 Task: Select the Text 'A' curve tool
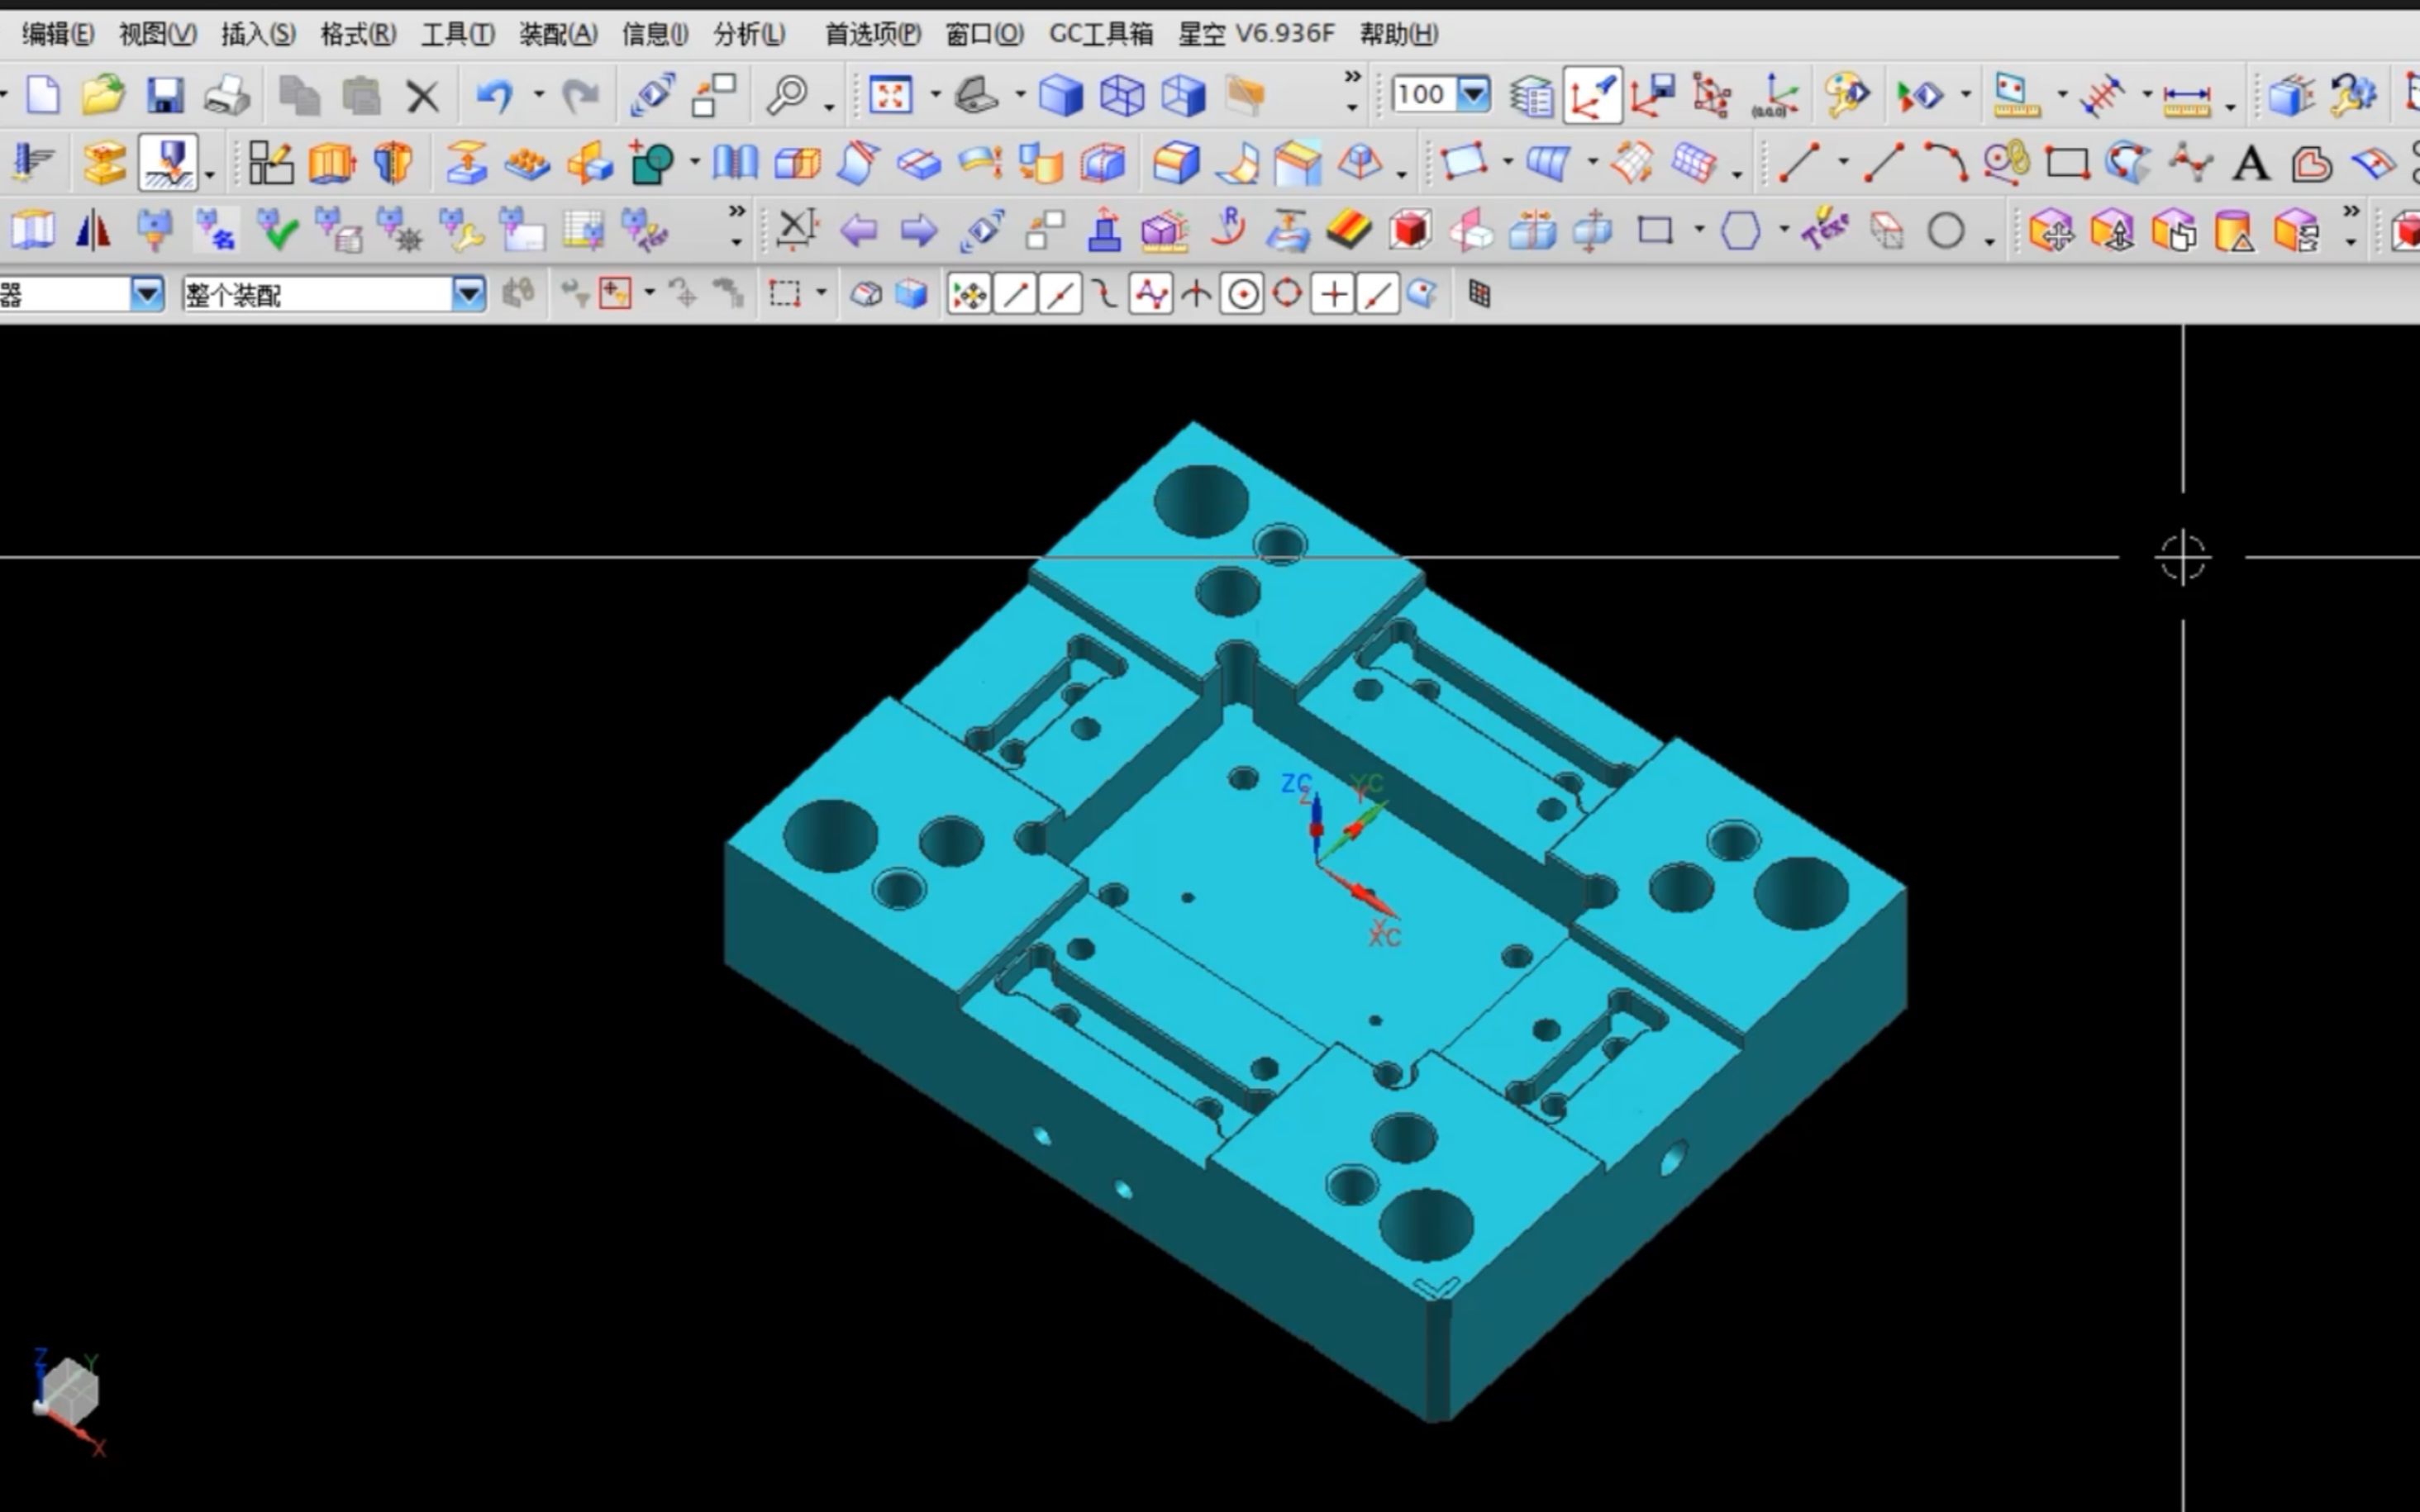tap(2250, 163)
